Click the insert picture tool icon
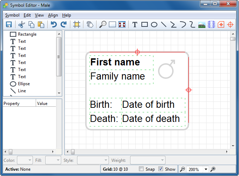This screenshot has height=176, width=239. (x=202, y=24)
